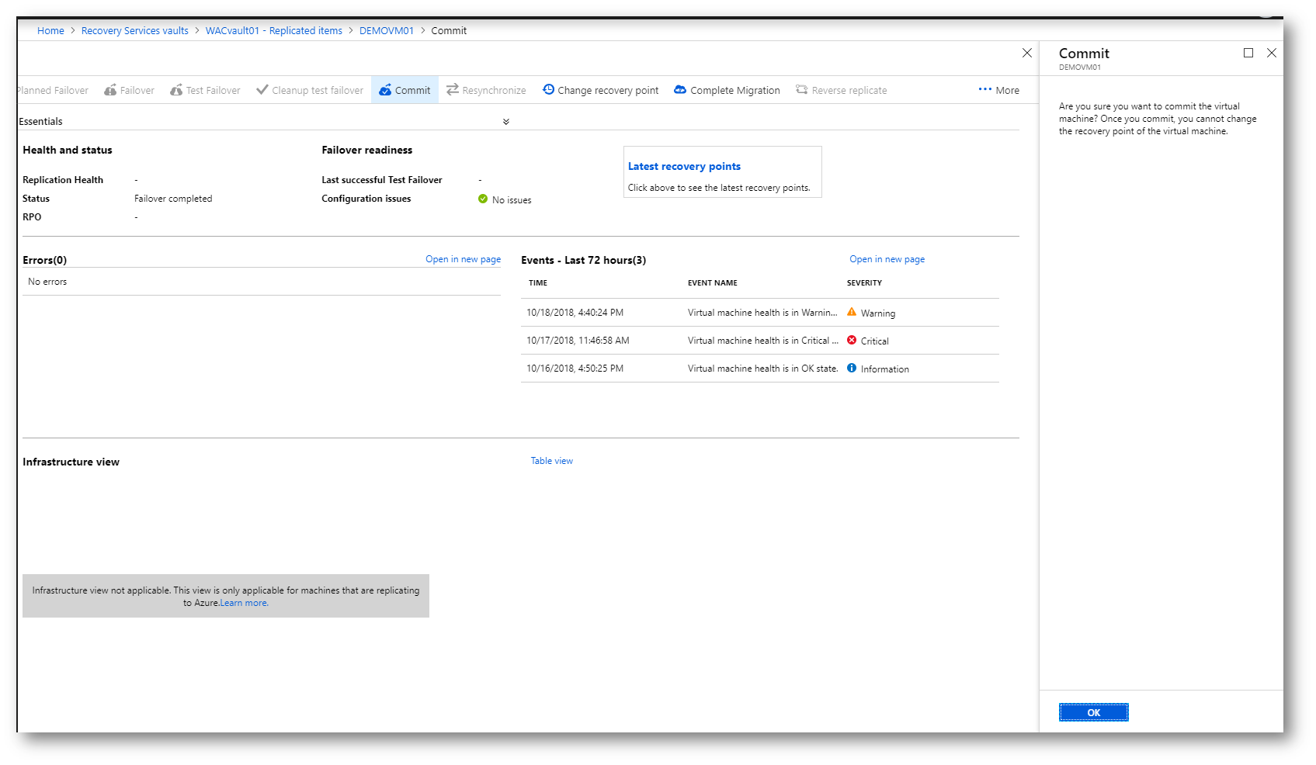
Task: Open Errors list in new page
Action: 463,259
